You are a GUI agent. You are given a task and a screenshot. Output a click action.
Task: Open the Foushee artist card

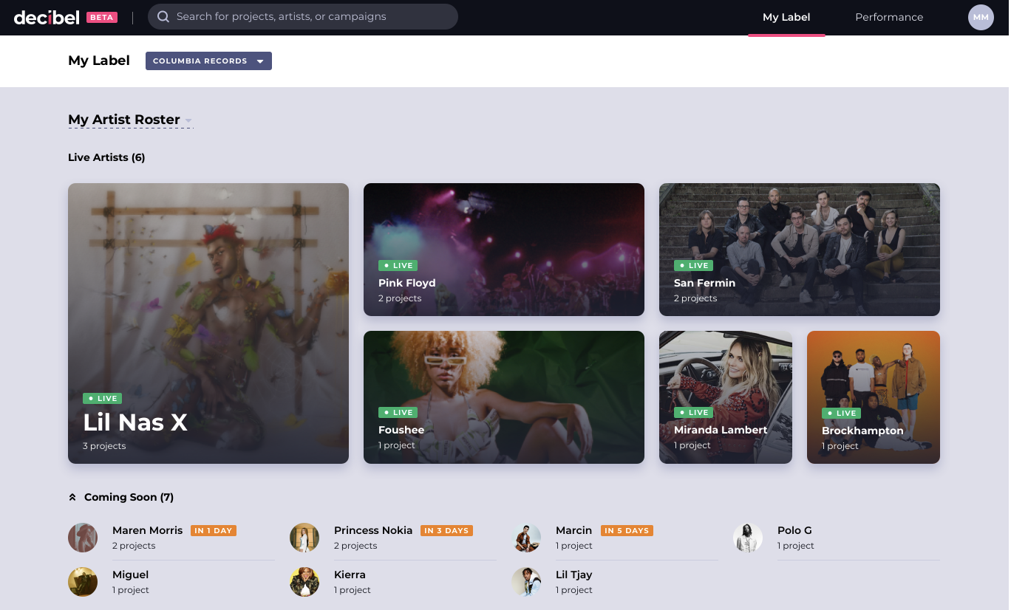pos(504,397)
